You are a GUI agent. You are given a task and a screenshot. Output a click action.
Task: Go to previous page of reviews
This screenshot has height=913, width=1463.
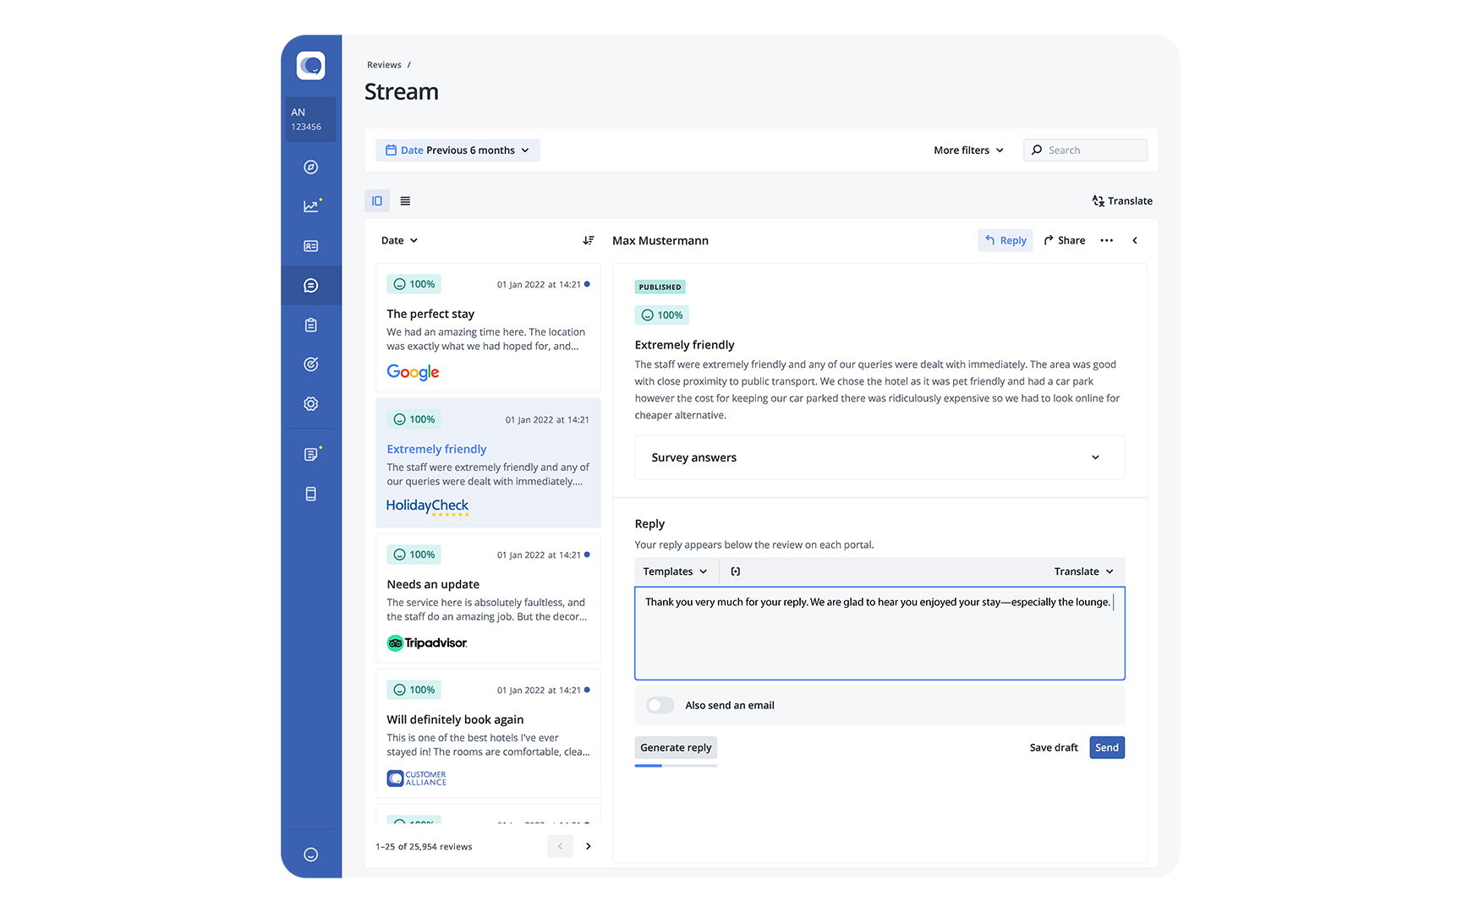click(x=560, y=846)
